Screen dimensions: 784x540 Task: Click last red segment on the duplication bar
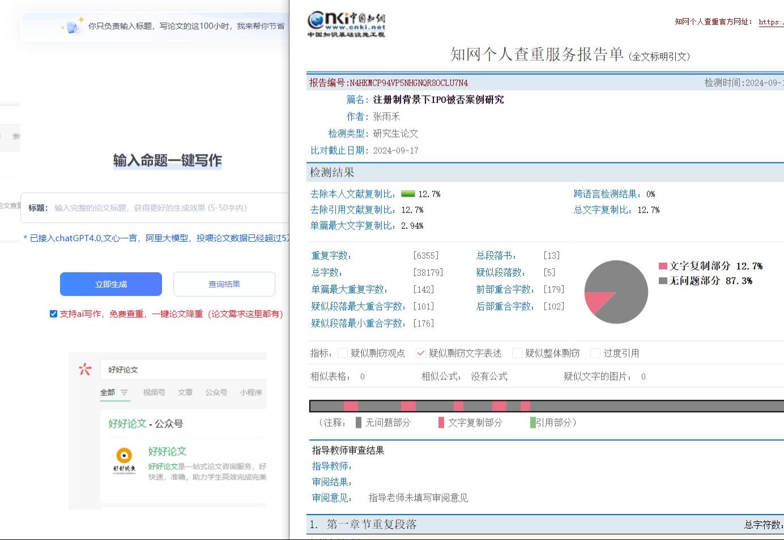tap(525, 406)
